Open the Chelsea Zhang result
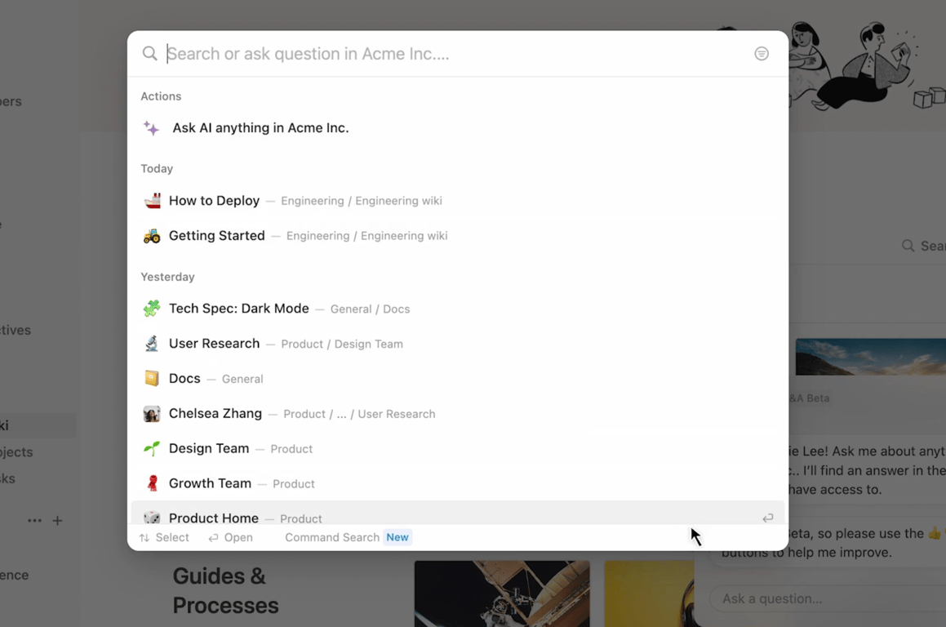The image size is (946, 627). point(457,413)
